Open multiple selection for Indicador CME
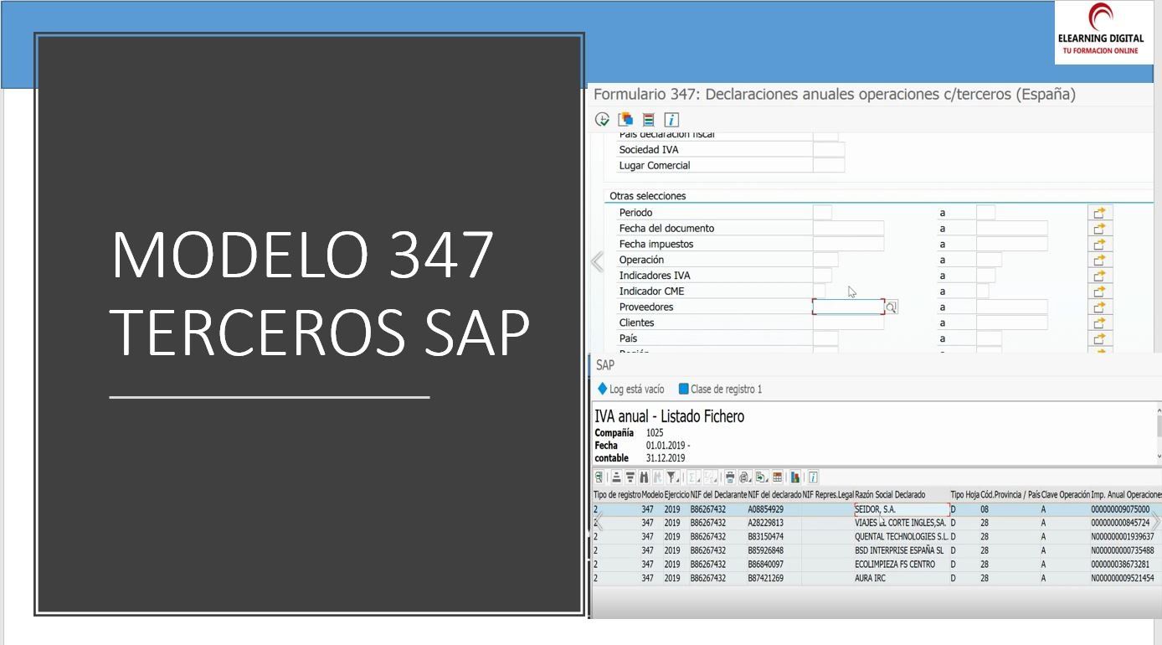This screenshot has width=1162, height=645. coord(1099,292)
